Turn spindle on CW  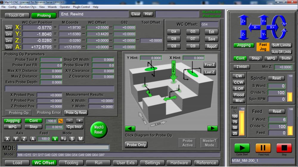[x=239, y=76]
